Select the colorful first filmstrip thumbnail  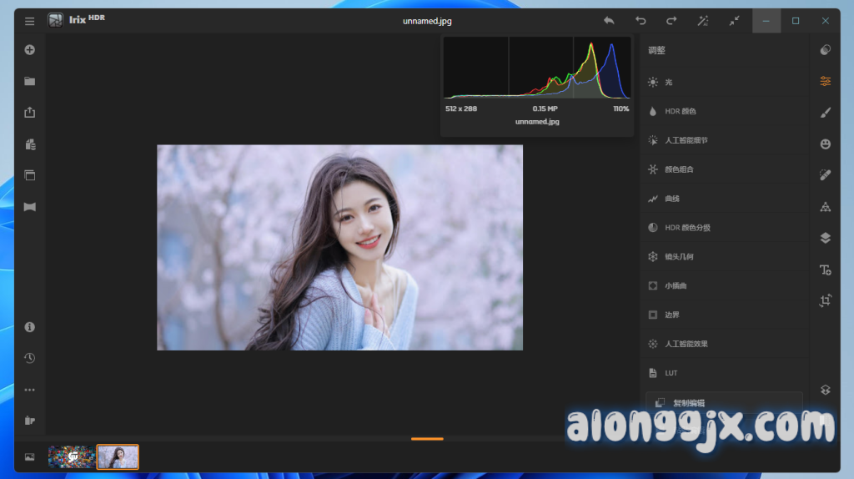pyautogui.click(x=71, y=456)
